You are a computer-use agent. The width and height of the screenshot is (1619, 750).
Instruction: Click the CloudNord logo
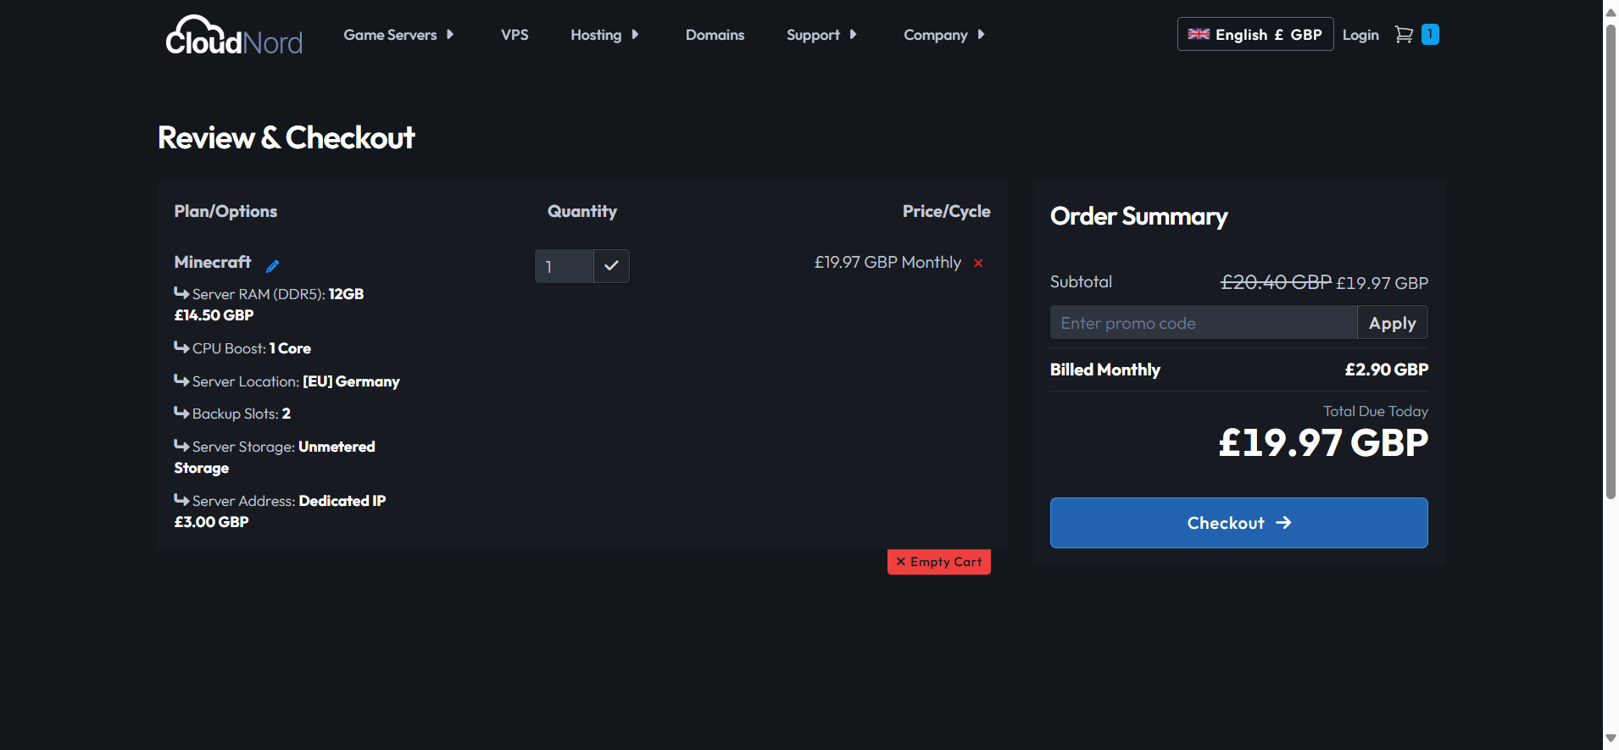[x=234, y=36]
